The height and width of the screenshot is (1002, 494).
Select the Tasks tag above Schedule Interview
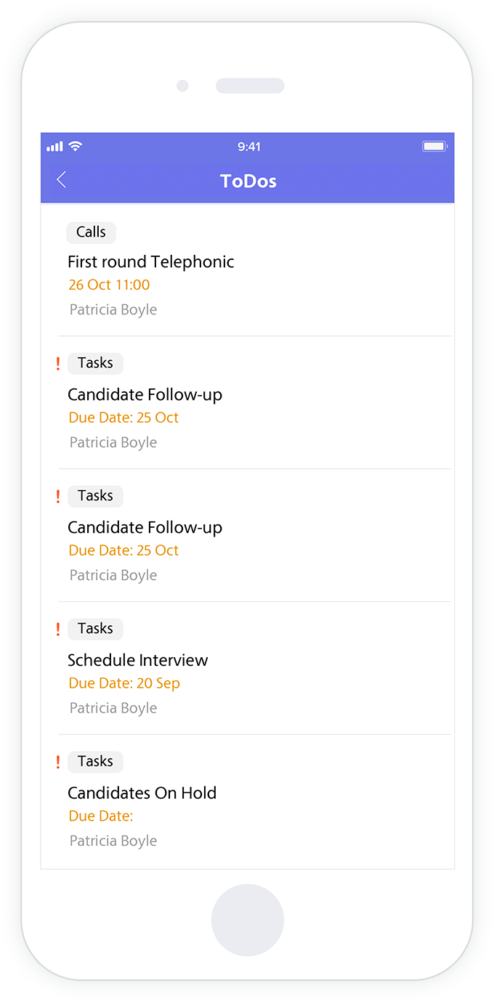pyautogui.click(x=95, y=629)
